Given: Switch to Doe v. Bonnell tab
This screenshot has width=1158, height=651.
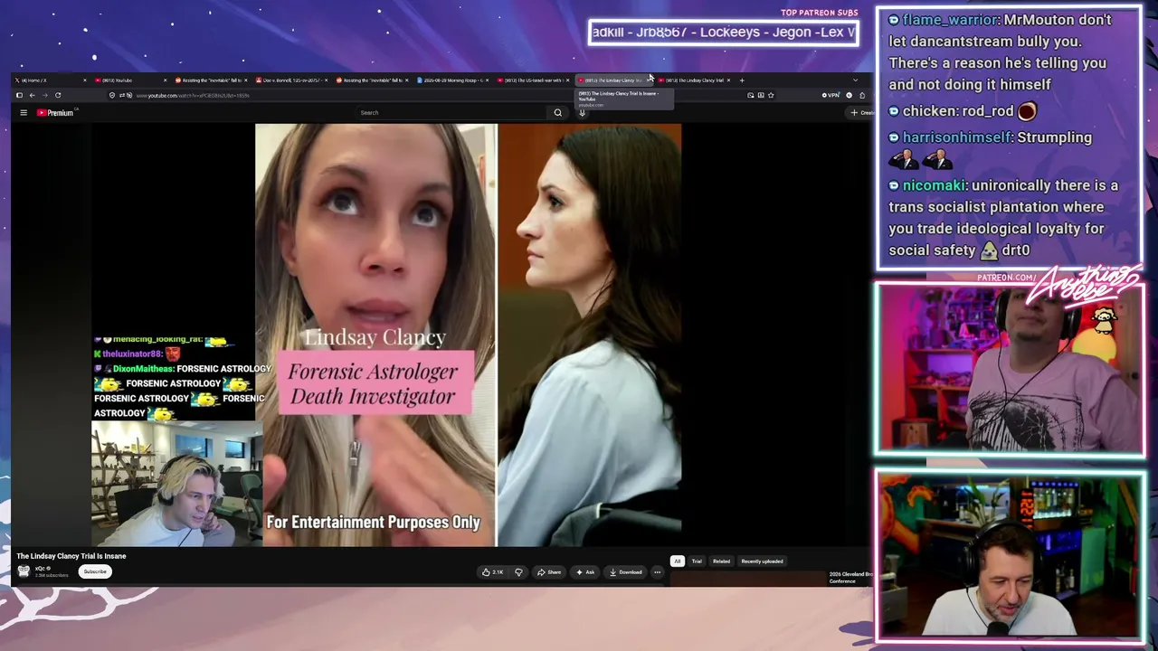Looking at the screenshot, I should [x=291, y=80].
